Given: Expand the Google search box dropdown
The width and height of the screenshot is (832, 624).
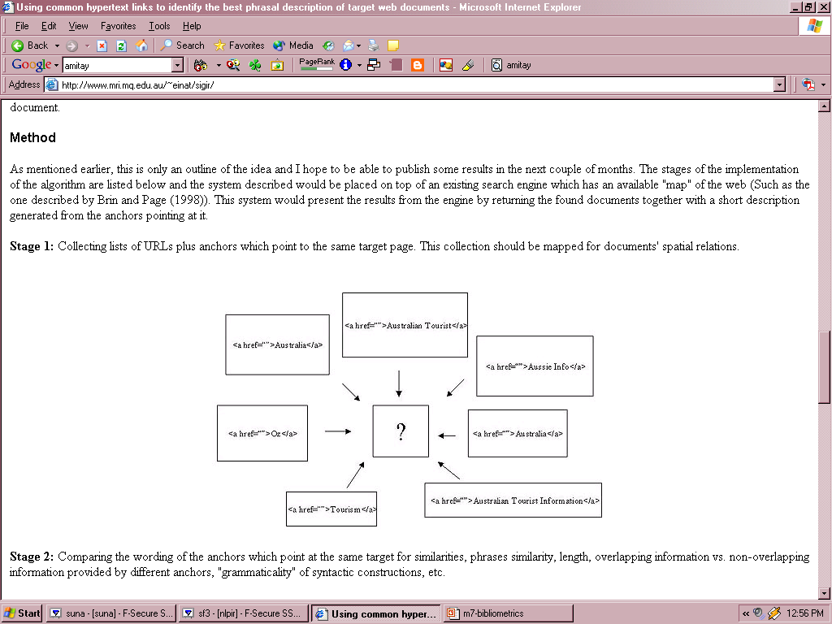Looking at the screenshot, I should coord(177,65).
